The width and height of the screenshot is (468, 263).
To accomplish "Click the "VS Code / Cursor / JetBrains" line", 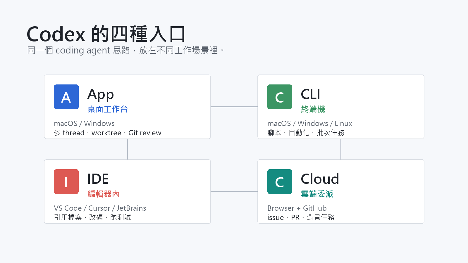I will pos(100,208).
